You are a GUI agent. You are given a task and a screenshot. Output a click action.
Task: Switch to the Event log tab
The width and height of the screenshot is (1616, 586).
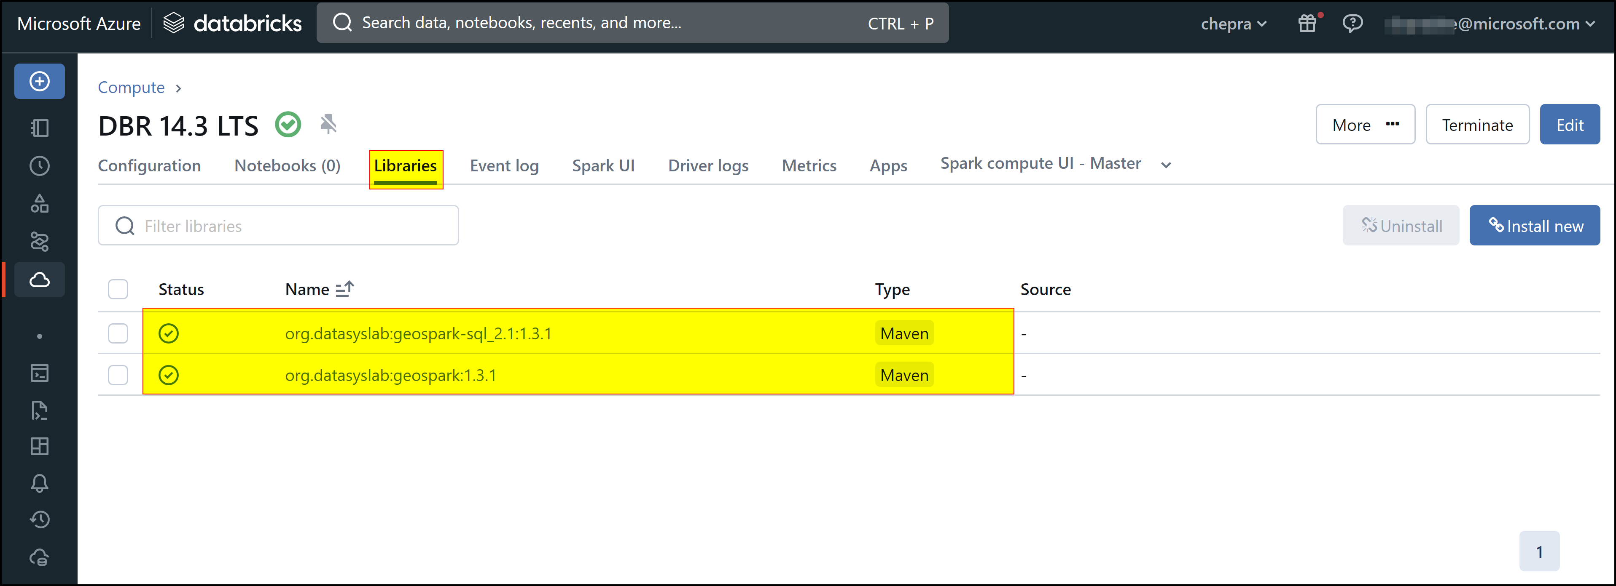[504, 165]
